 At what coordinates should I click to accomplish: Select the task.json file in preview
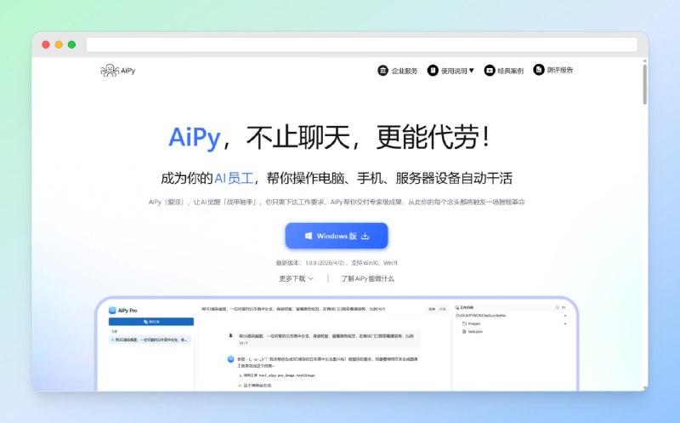tap(473, 331)
